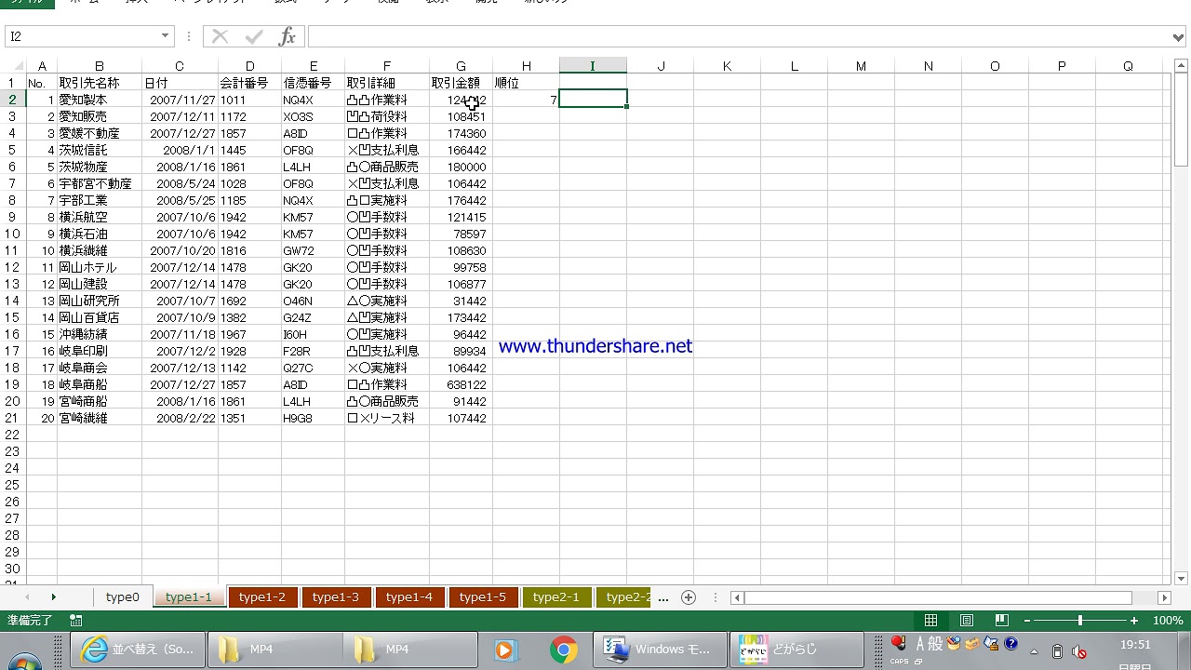Open Google Chrome from the taskbar
1191x670 pixels.
pos(563,650)
